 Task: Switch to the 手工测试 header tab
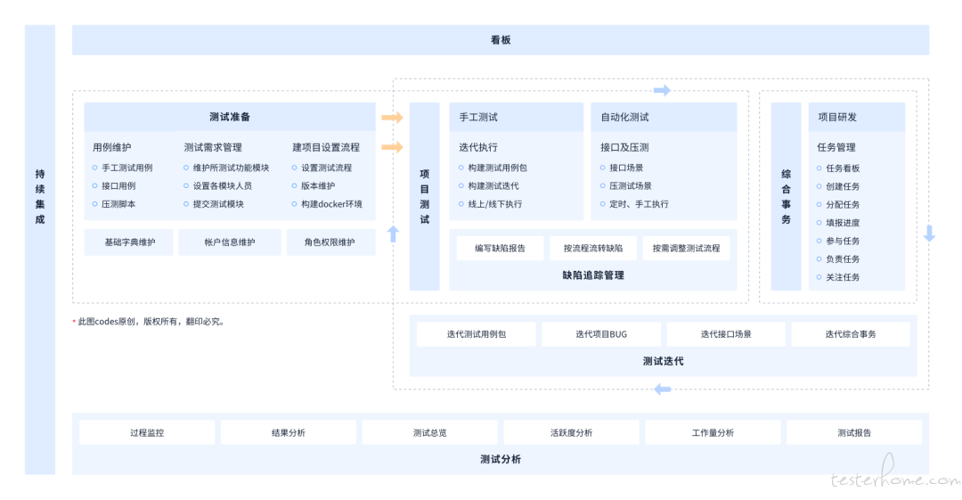point(478,117)
